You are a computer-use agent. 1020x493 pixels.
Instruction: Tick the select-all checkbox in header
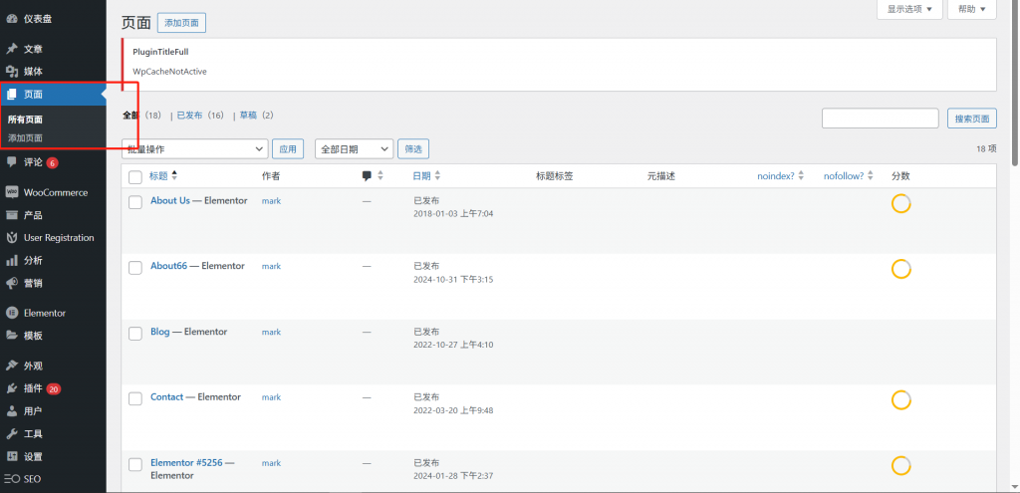tap(135, 177)
